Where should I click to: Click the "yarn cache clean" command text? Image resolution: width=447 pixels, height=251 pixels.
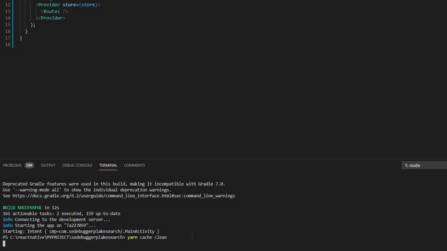(147, 237)
